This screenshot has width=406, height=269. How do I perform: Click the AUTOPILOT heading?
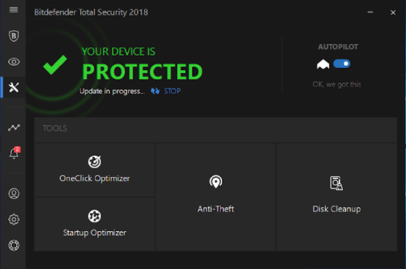(338, 47)
